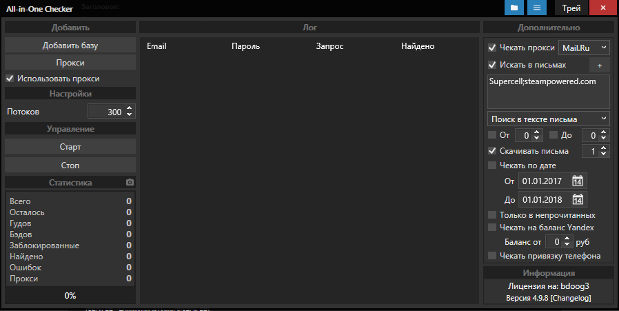619x311 pixels.
Task: Click the plus button to add search query
Action: coord(599,65)
